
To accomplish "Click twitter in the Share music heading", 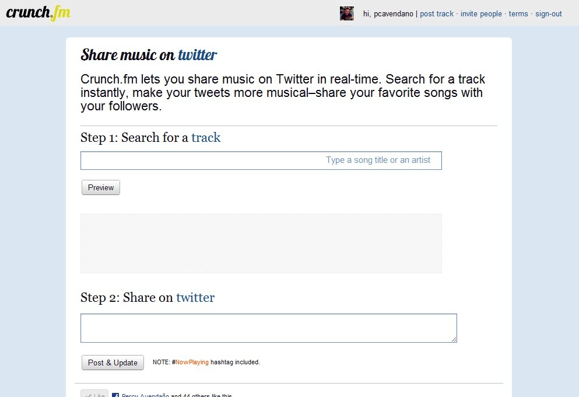I will pos(197,55).
